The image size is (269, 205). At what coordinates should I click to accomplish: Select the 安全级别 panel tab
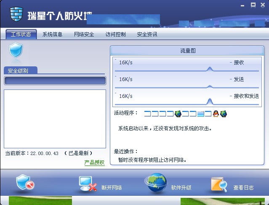click(20, 71)
